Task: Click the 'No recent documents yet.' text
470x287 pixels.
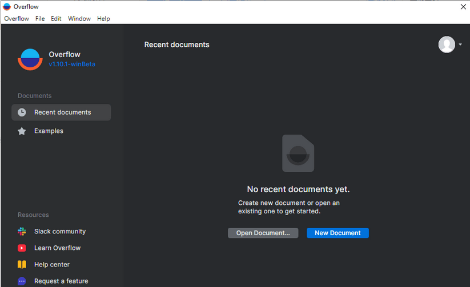Action: coord(298,189)
